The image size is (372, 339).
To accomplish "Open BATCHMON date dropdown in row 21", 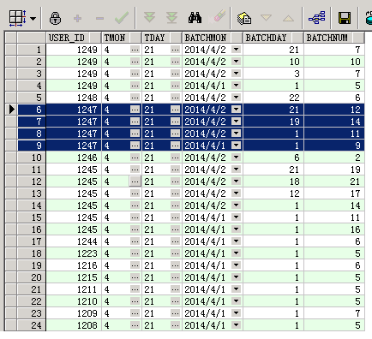I will [236, 289].
